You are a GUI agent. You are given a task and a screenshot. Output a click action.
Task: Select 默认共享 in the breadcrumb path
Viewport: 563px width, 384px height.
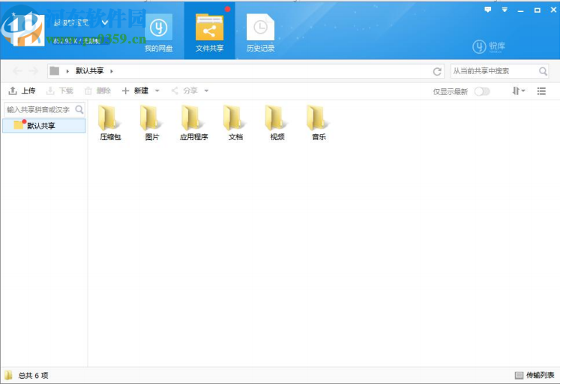(x=89, y=71)
